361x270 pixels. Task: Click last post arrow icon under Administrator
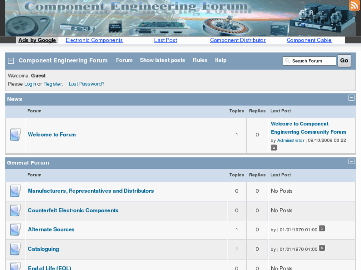click(x=274, y=148)
